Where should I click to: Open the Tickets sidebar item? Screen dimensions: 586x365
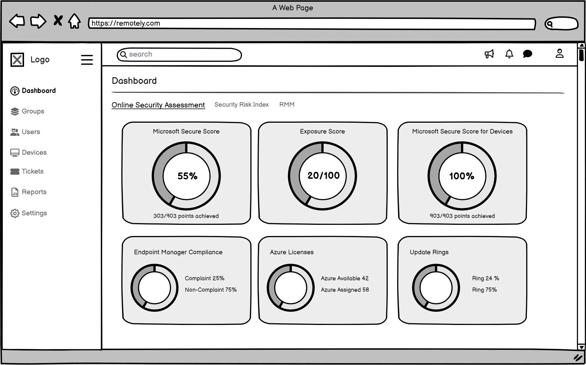coord(32,171)
